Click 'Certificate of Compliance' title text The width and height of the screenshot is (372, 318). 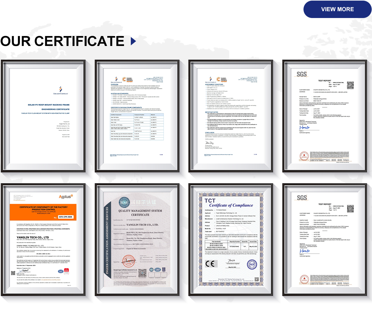click(231, 205)
